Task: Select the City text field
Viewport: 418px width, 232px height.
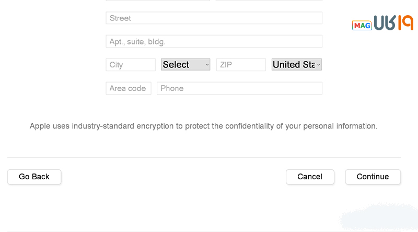Action: coord(131,65)
